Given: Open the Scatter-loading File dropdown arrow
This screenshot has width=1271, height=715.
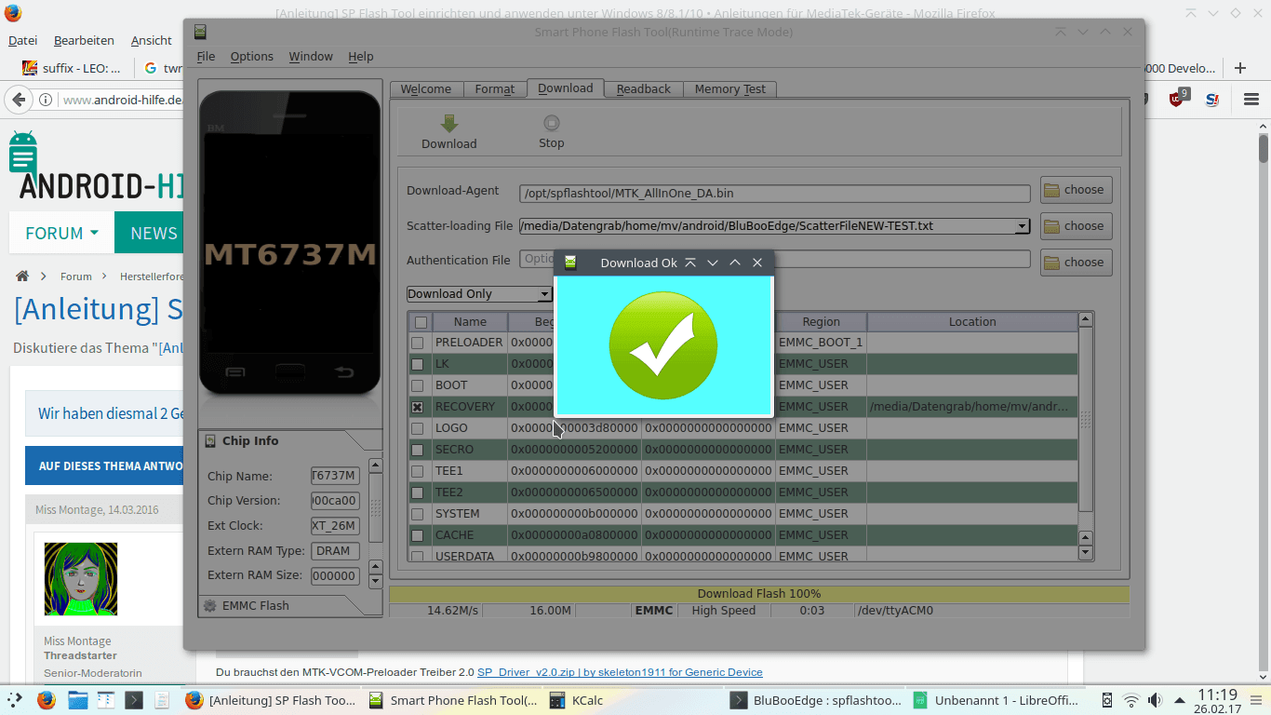Looking at the screenshot, I should click(1023, 226).
